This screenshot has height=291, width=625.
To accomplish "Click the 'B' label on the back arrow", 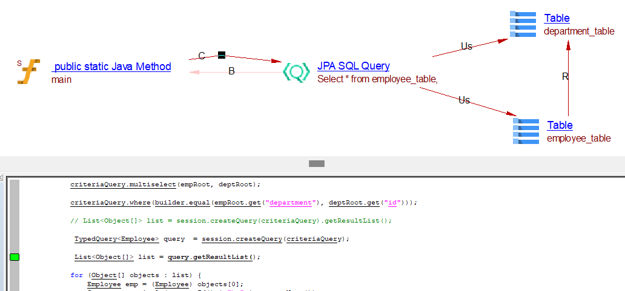I will pos(231,71).
